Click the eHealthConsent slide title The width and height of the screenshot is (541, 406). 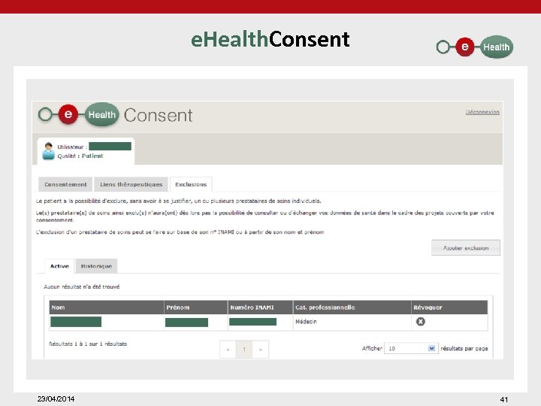pos(270,39)
